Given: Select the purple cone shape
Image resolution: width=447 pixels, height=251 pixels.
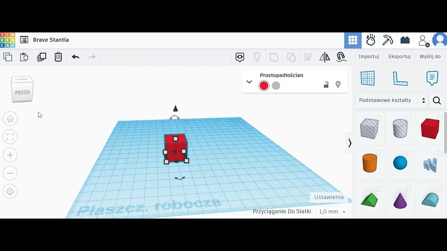Looking at the screenshot, I should coord(400,200).
